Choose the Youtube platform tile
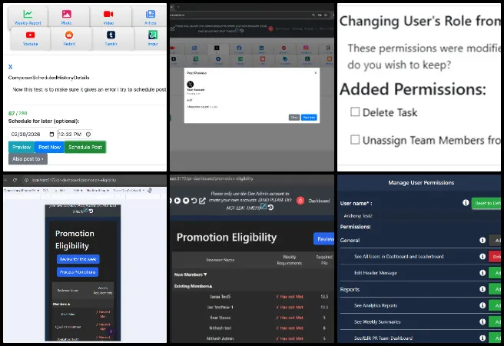Viewport: 504px width, 346px height. pos(30,38)
